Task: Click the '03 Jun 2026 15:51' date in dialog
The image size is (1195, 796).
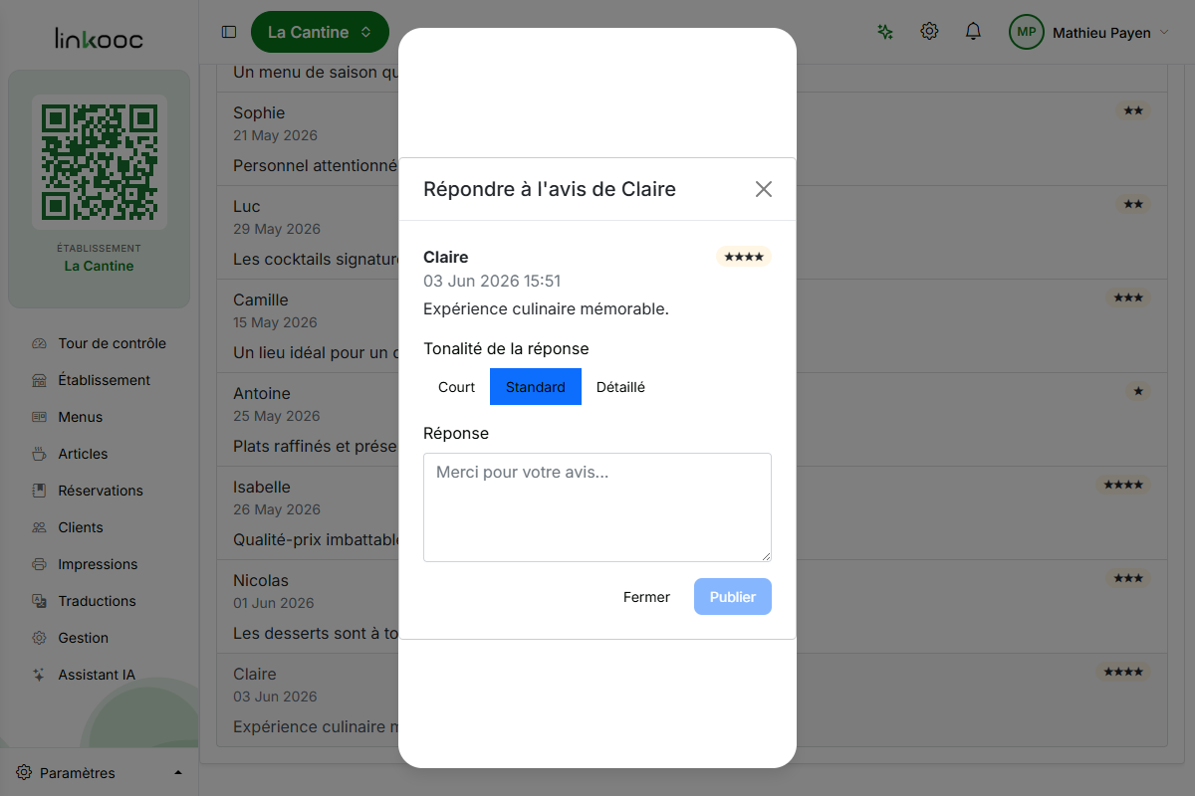Action: click(492, 282)
